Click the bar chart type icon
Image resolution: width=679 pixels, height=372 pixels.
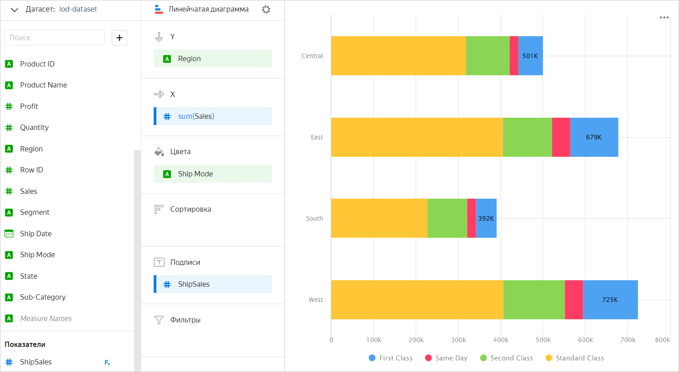pyautogui.click(x=159, y=9)
